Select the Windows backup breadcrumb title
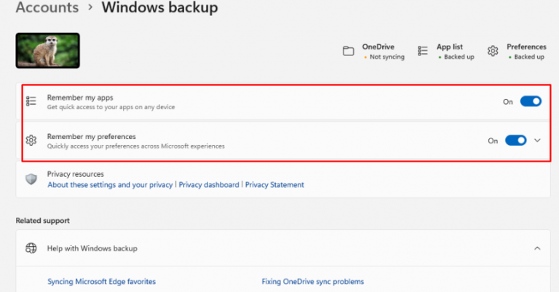 [x=159, y=8]
